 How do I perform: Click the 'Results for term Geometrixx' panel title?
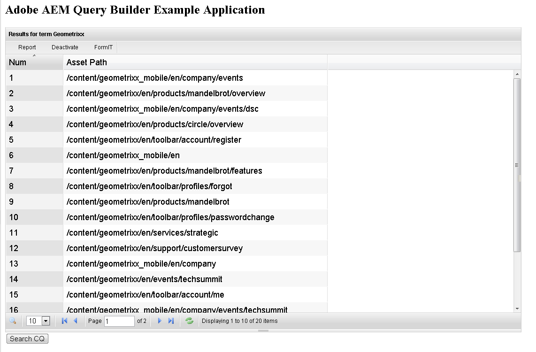click(x=46, y=34)
